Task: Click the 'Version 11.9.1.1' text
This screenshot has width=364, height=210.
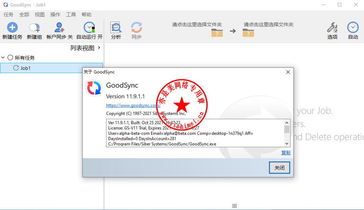Action: (125, 96)
